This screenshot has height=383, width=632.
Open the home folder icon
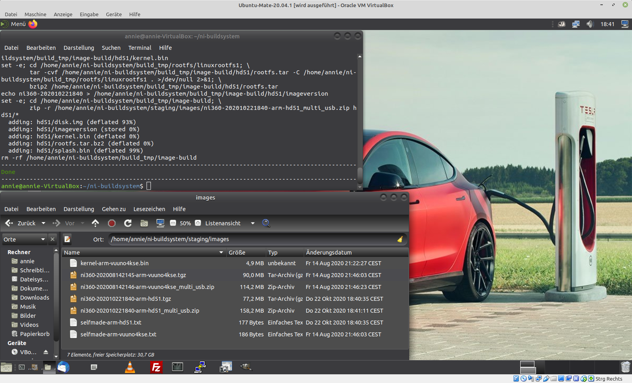click(144, 223)
